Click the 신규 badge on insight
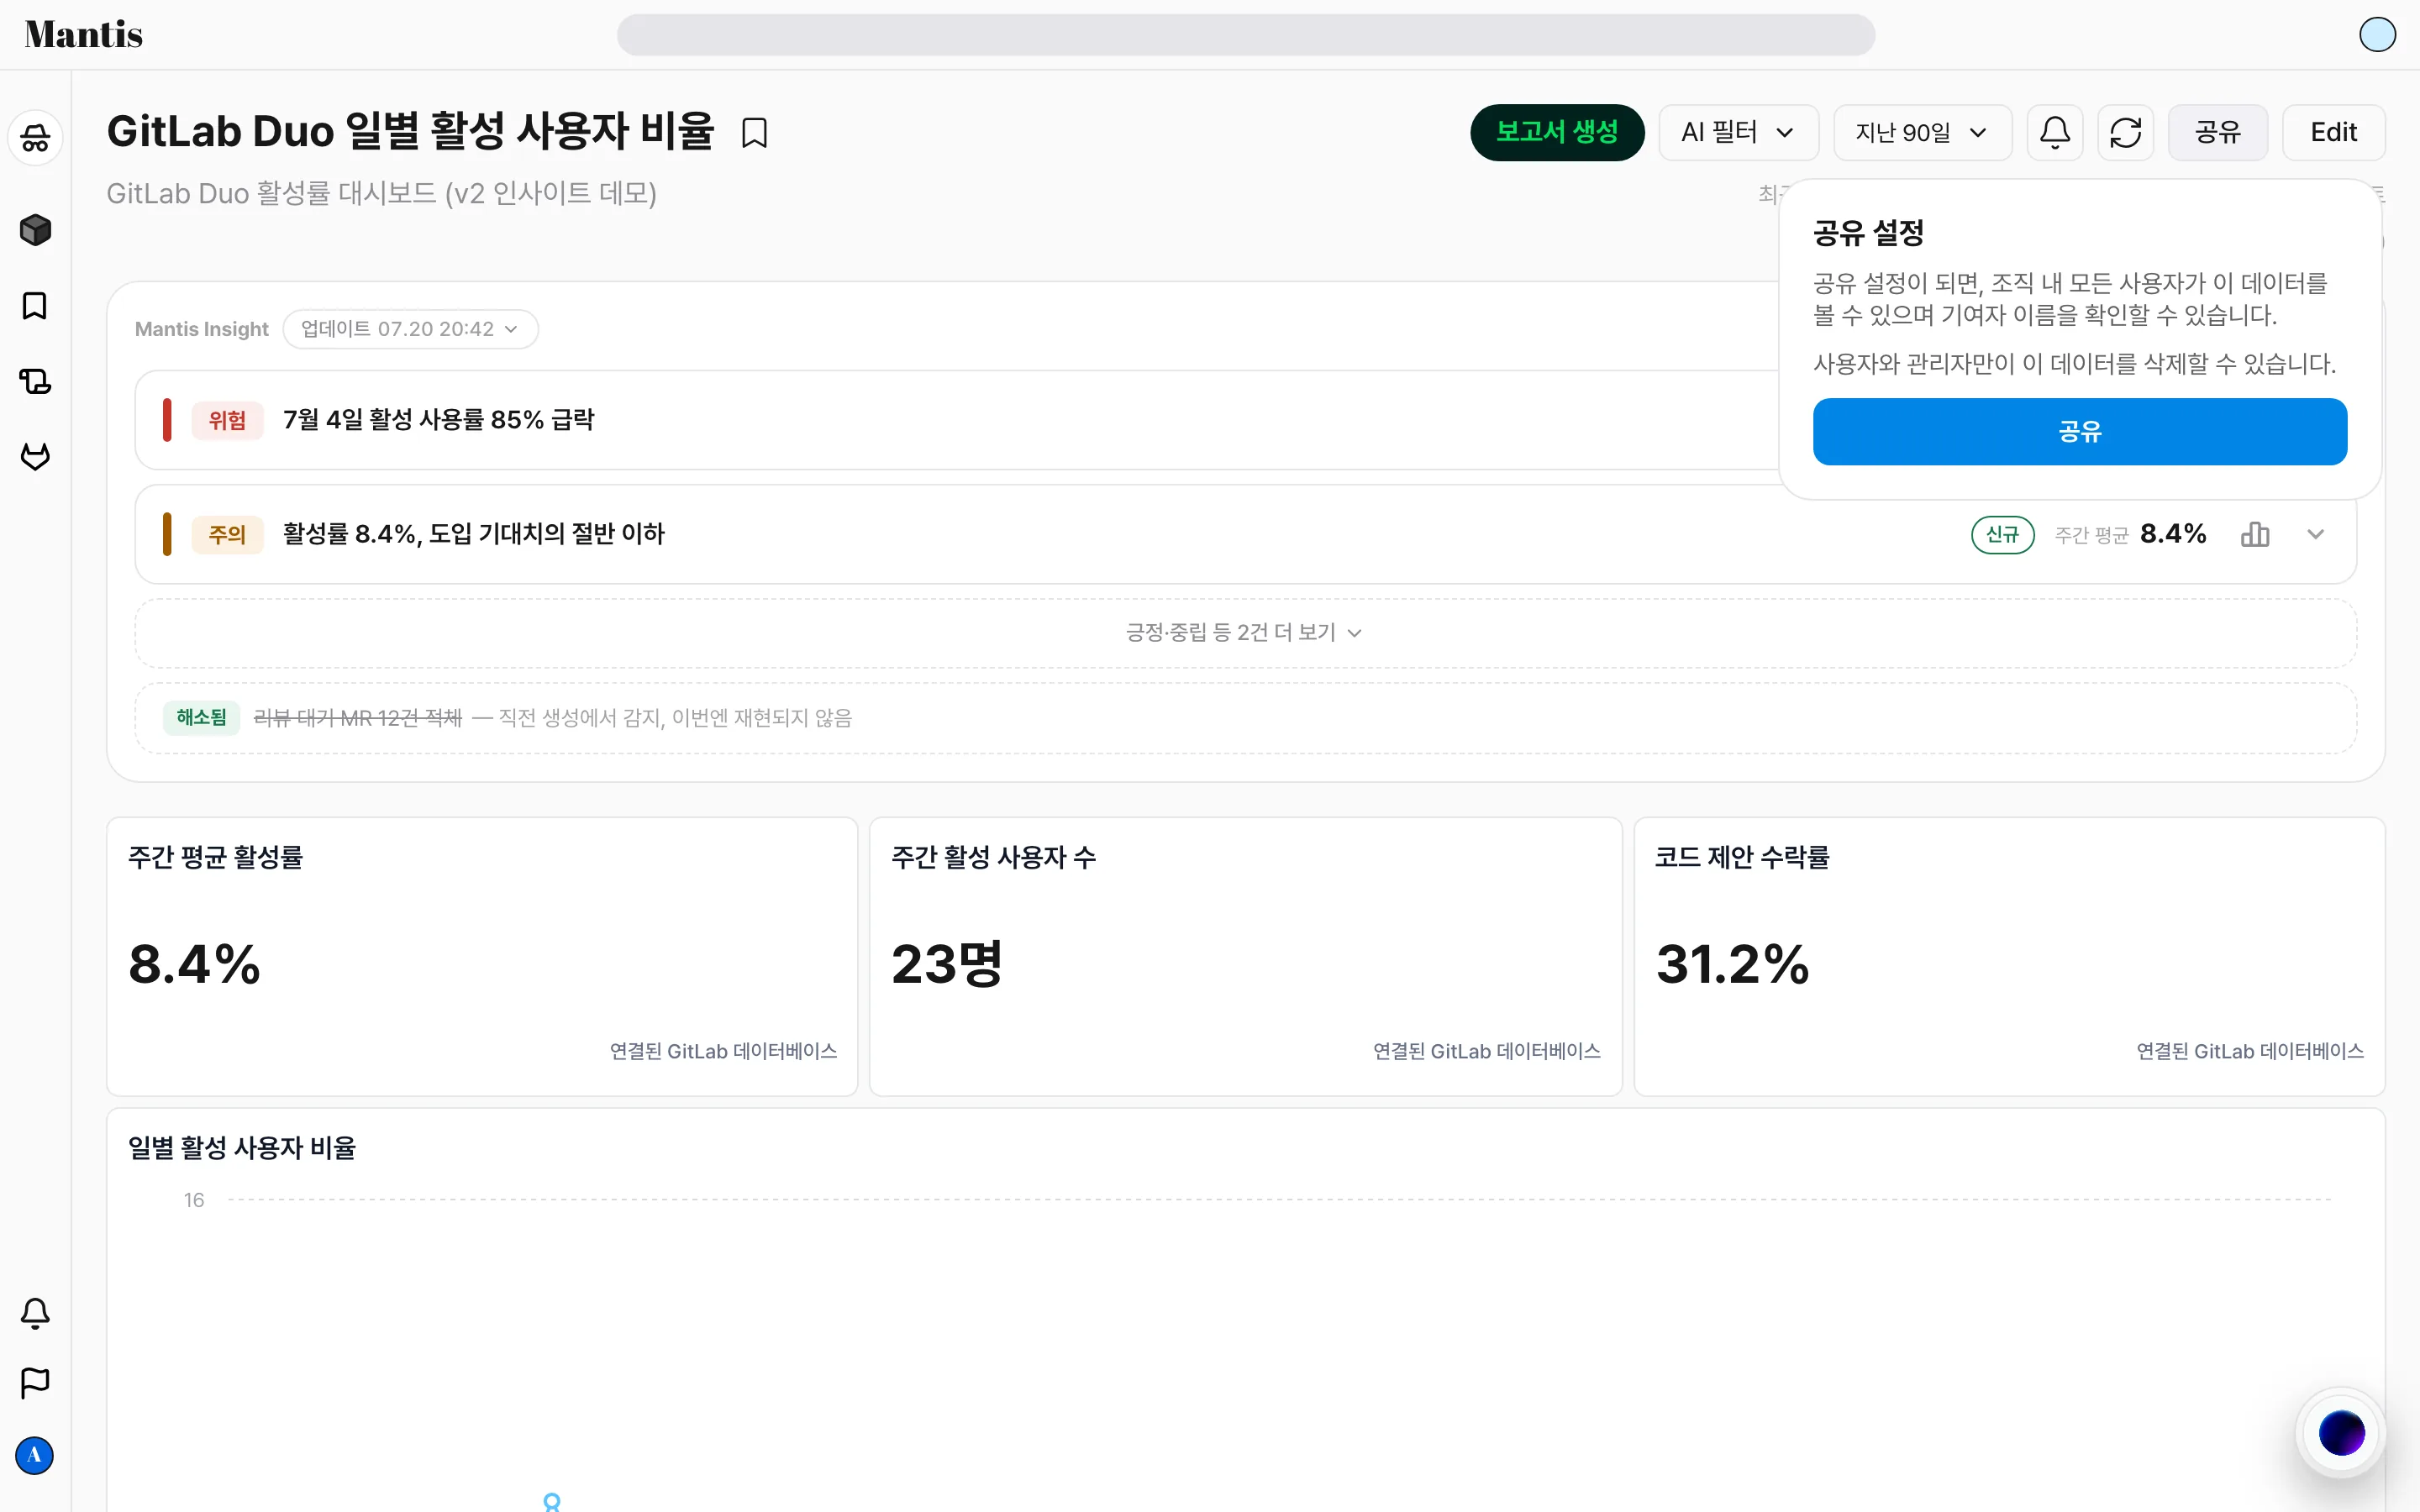2420x1512 pixels. click(2002, 535)
